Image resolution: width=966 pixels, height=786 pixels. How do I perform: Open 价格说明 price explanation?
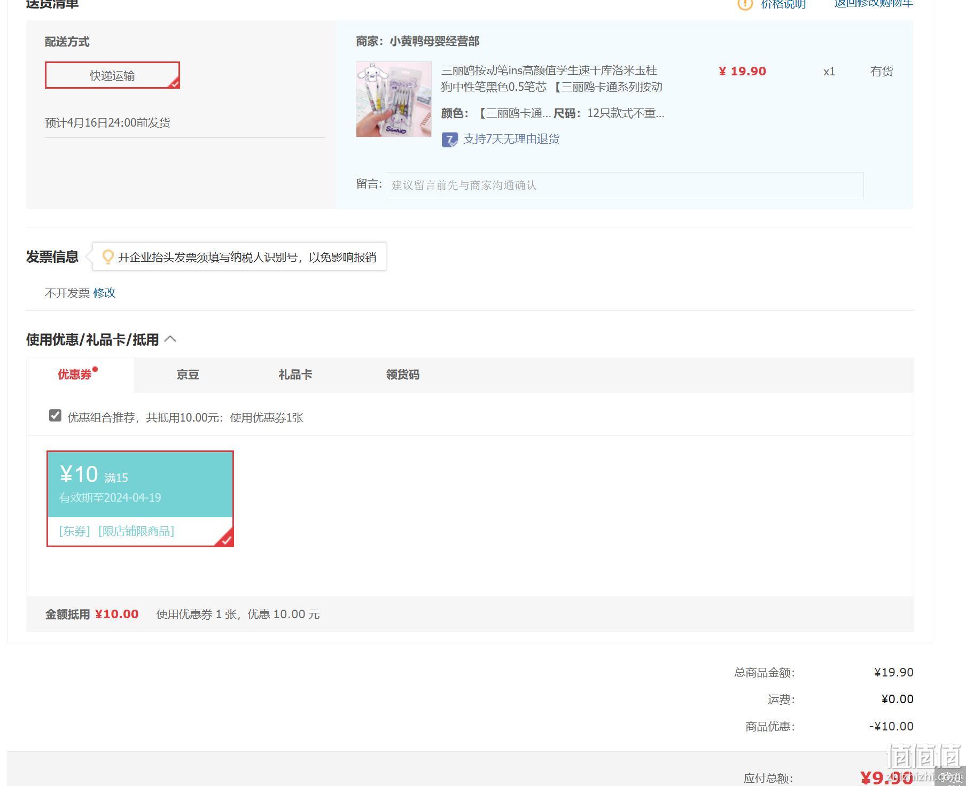point(783,4)
